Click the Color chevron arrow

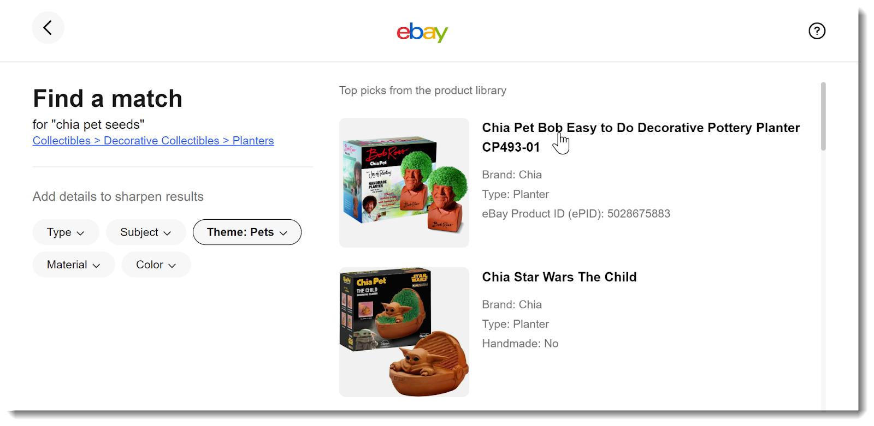(172, 266)
